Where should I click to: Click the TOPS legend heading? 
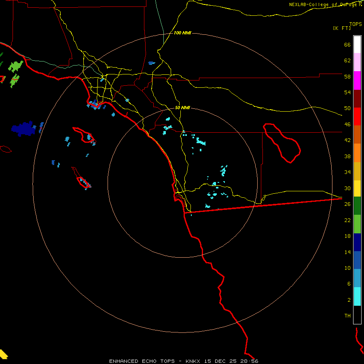pyautogui.click(x=356, y=24)
